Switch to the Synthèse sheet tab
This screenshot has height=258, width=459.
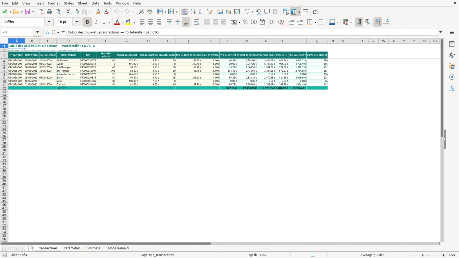94,248
